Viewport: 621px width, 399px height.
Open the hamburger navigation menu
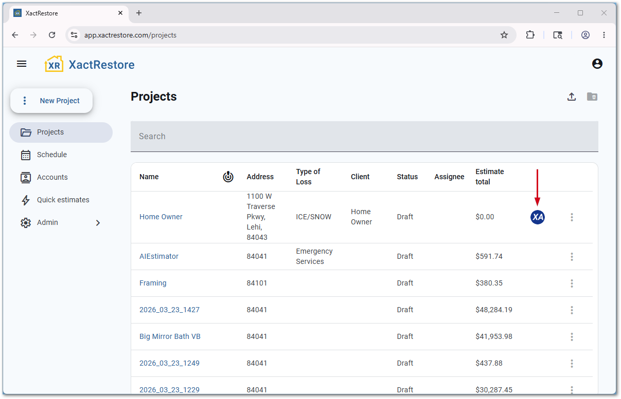[x=22, y=64]
